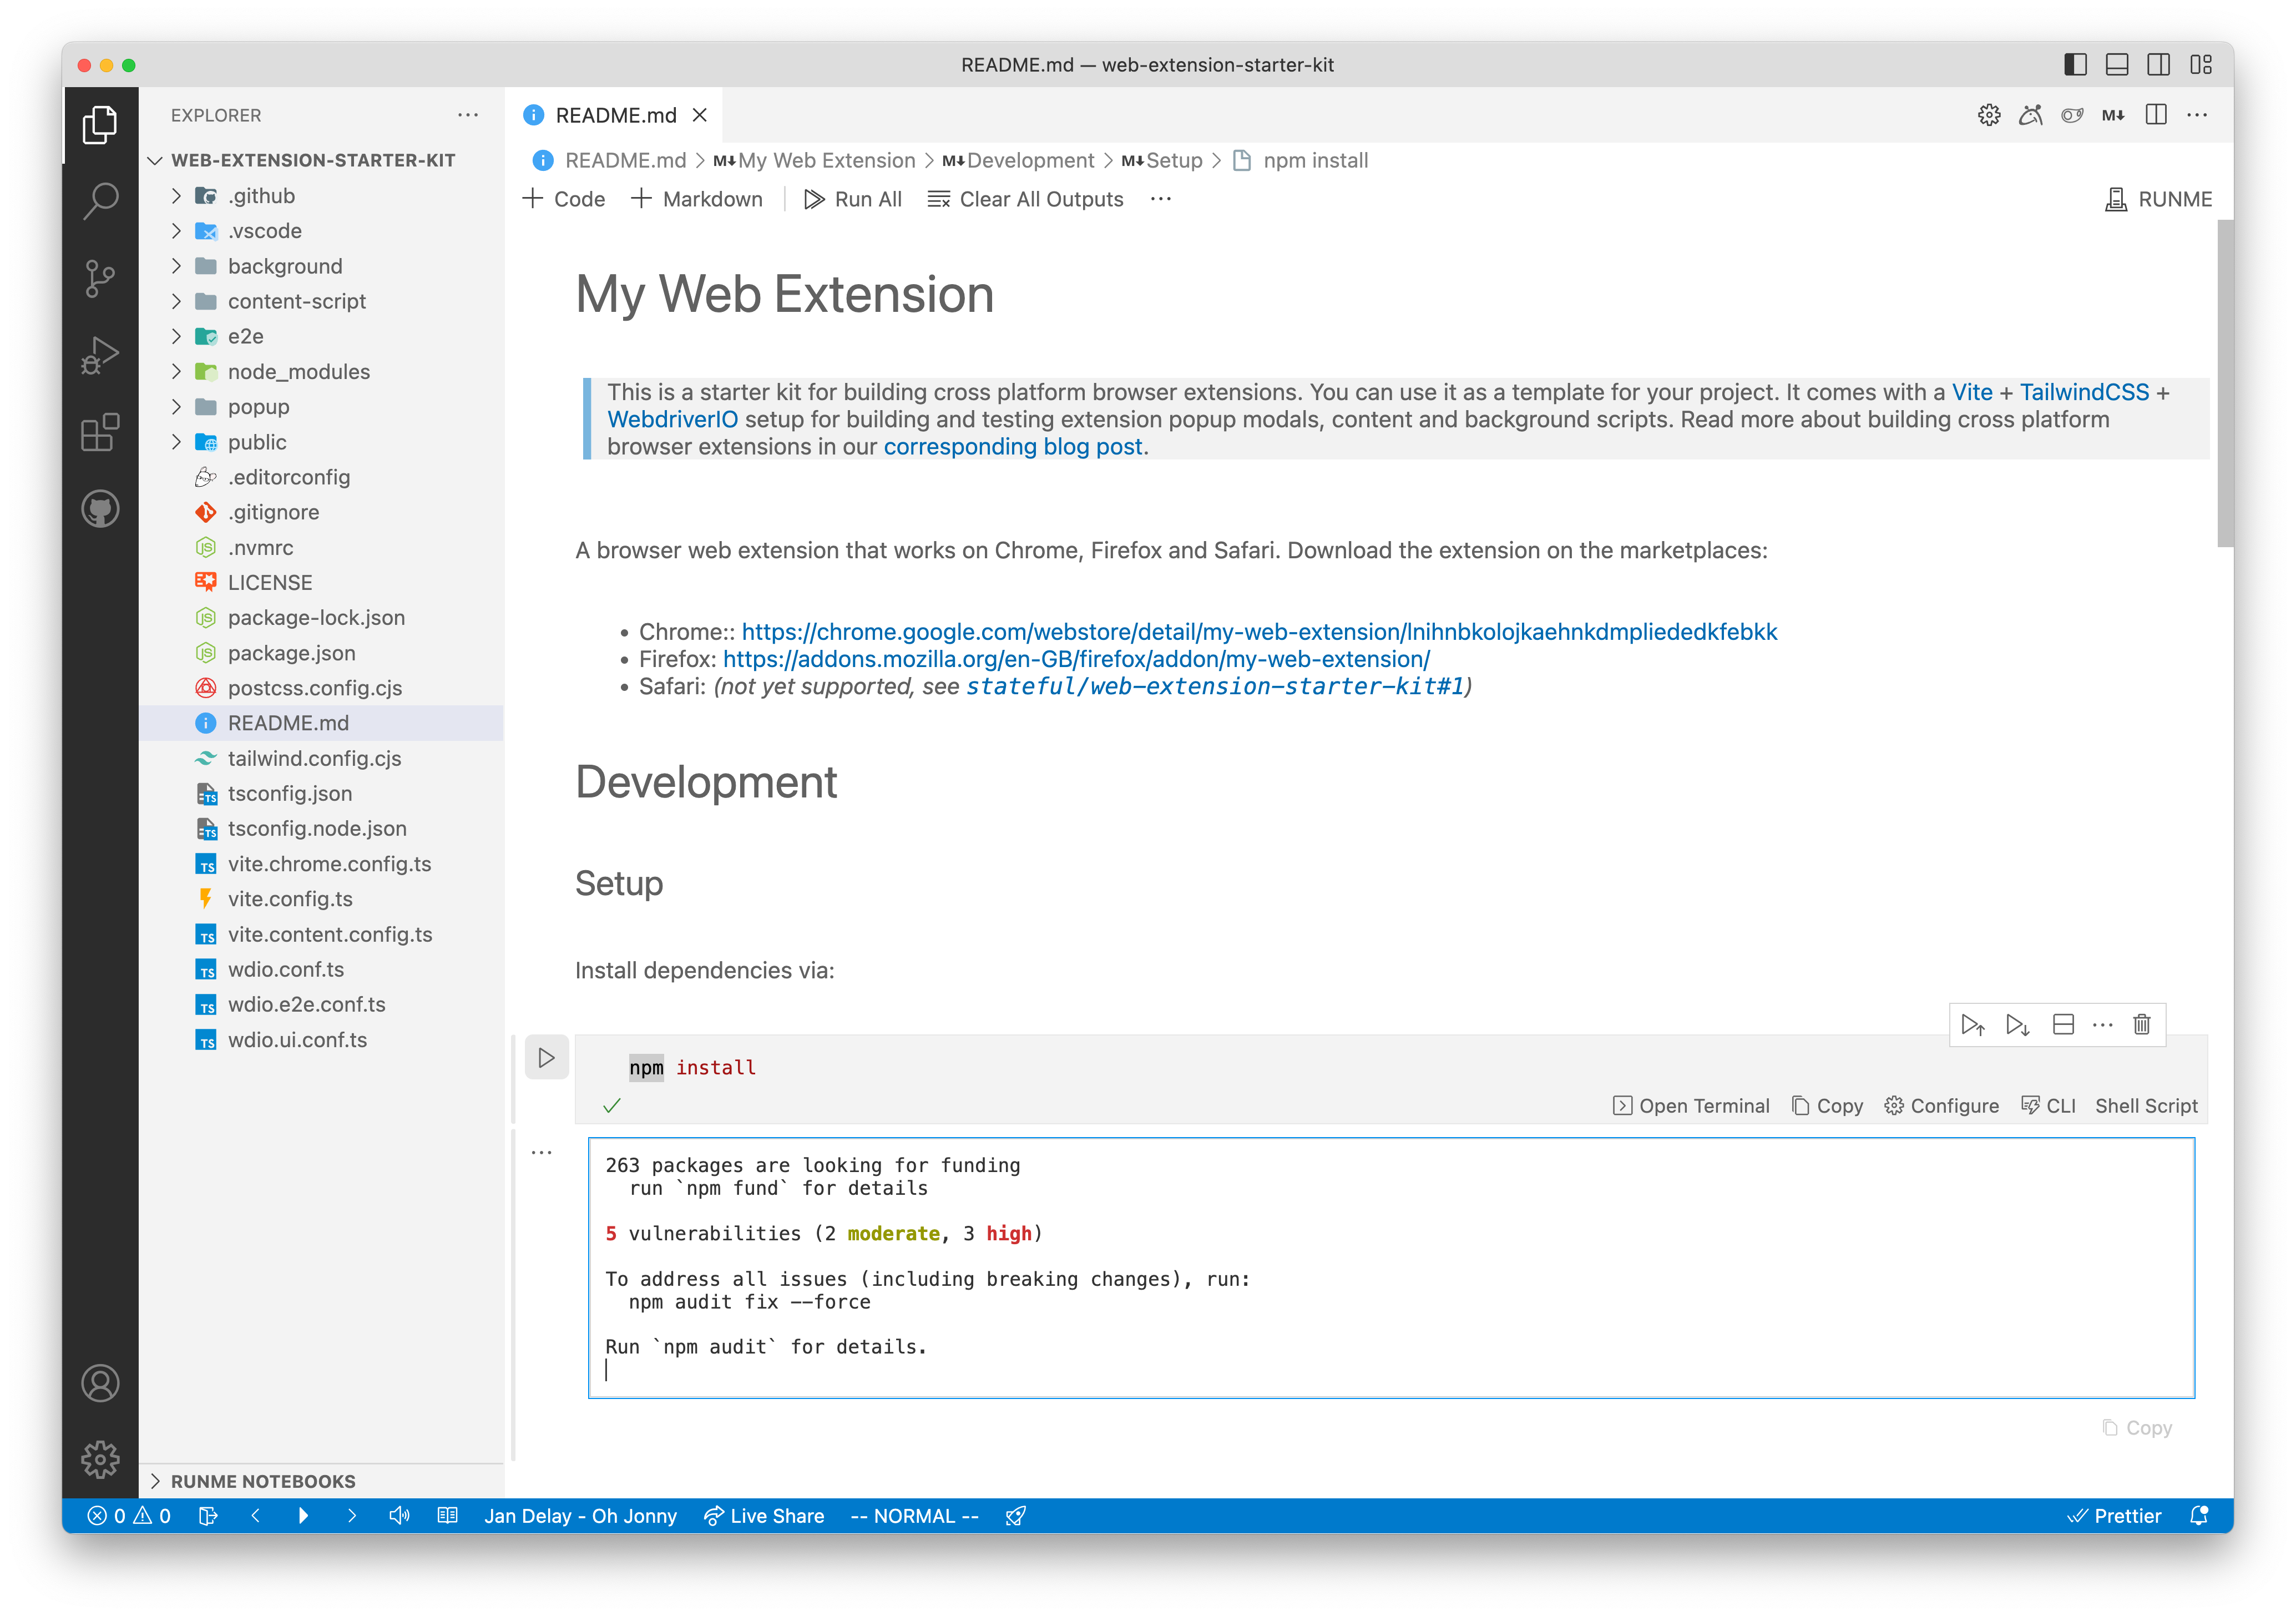Screen dimensions: 2296x1616
Task: Click the Extensions icon in sidebar
Action: click(100, 428)
